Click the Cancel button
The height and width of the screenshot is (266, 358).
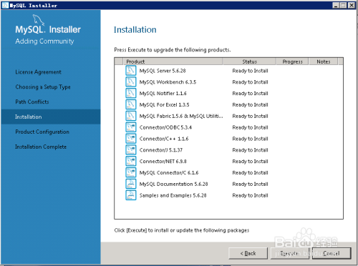332,253
